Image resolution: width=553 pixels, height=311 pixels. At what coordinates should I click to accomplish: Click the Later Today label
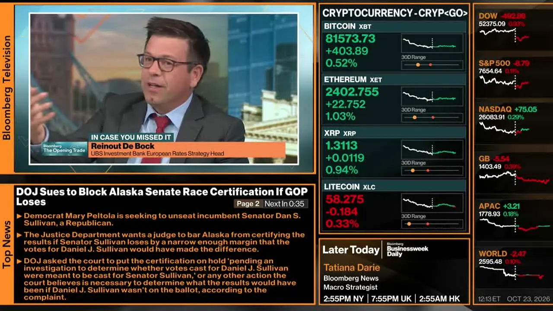point(351,250)
